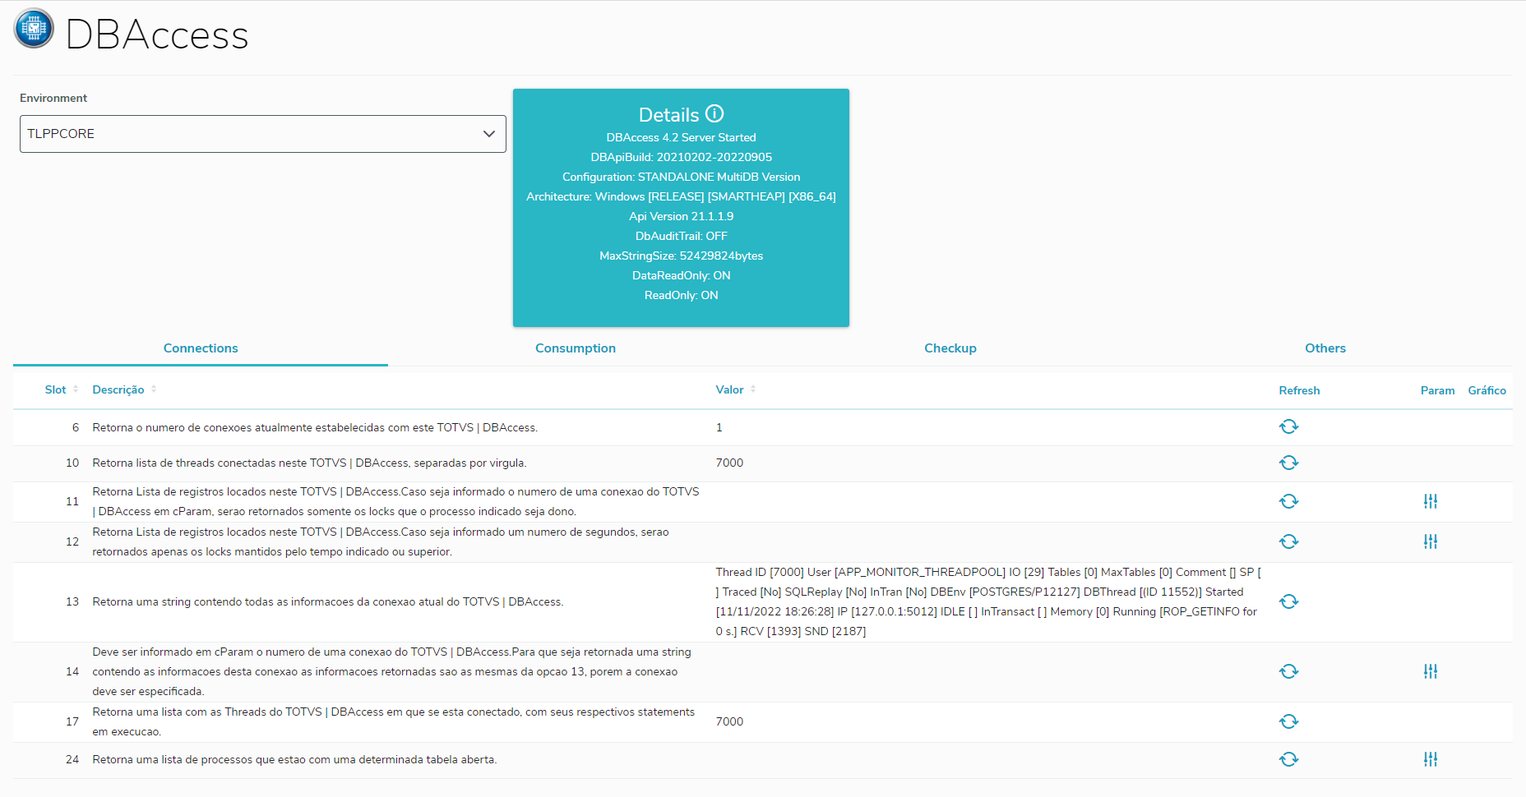Open parameters for slot 12
Viewport: 1526px width, 797px height.
tap(1431, 541)
